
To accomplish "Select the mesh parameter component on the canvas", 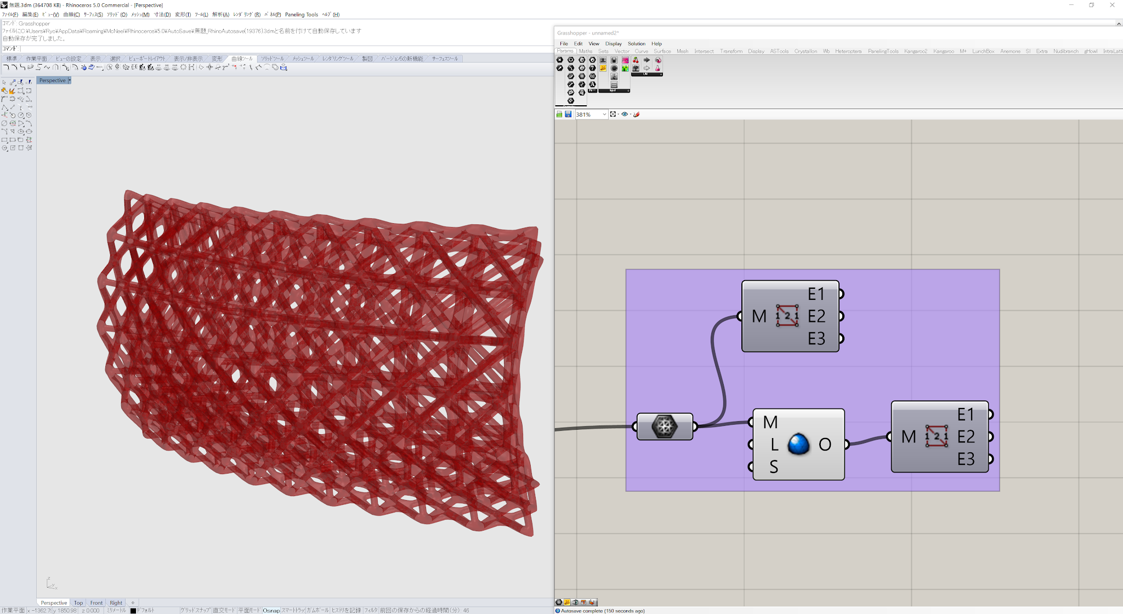I will coord(665,427).
